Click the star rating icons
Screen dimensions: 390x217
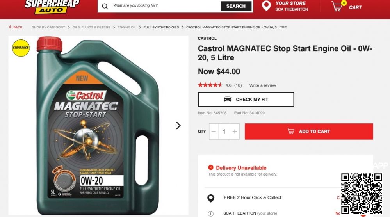[210, 85]
